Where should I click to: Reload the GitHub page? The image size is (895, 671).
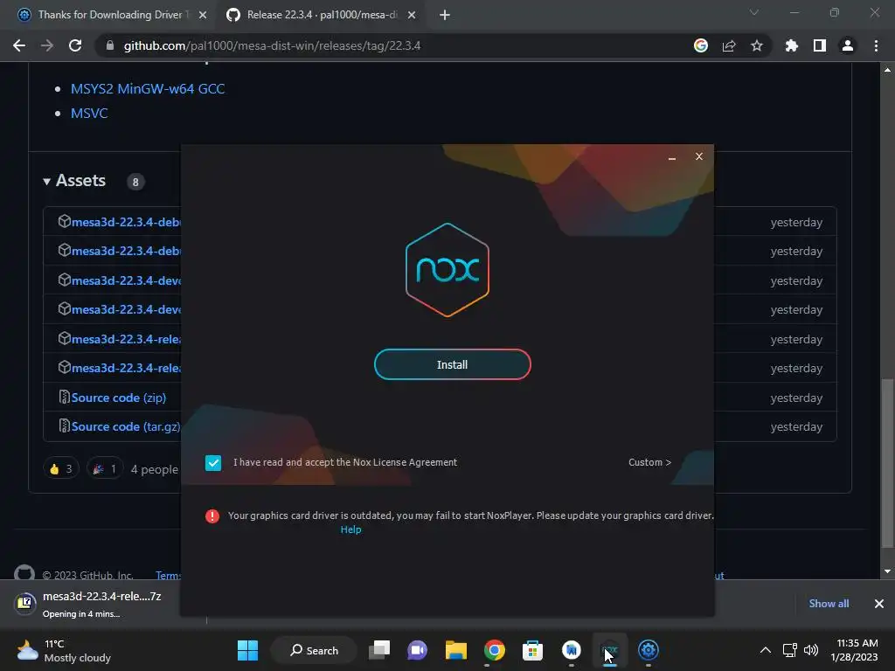(75, 45)
